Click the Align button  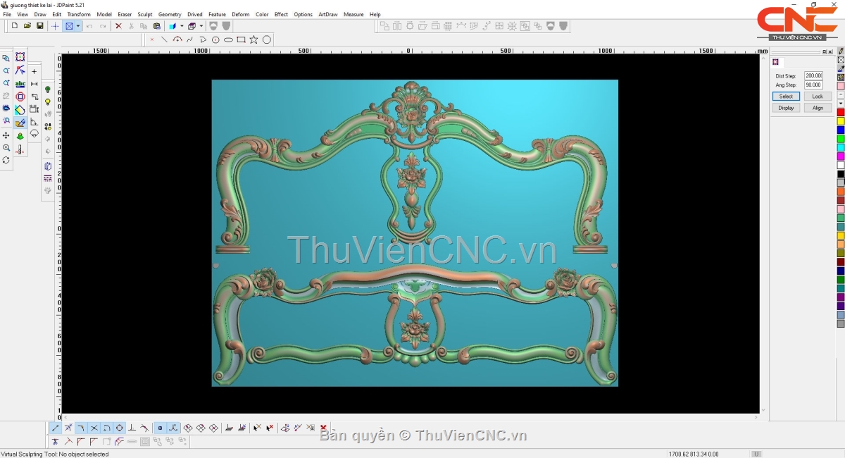[818, 108]
